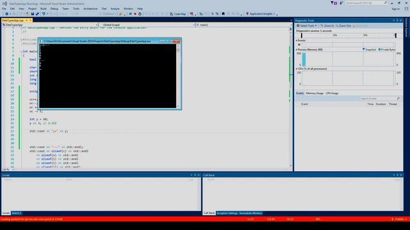Image resolution: width=410 pixels, height=230 pixels.
Task: Click the Code Map toolbar button
Action: tap(178, 14)
